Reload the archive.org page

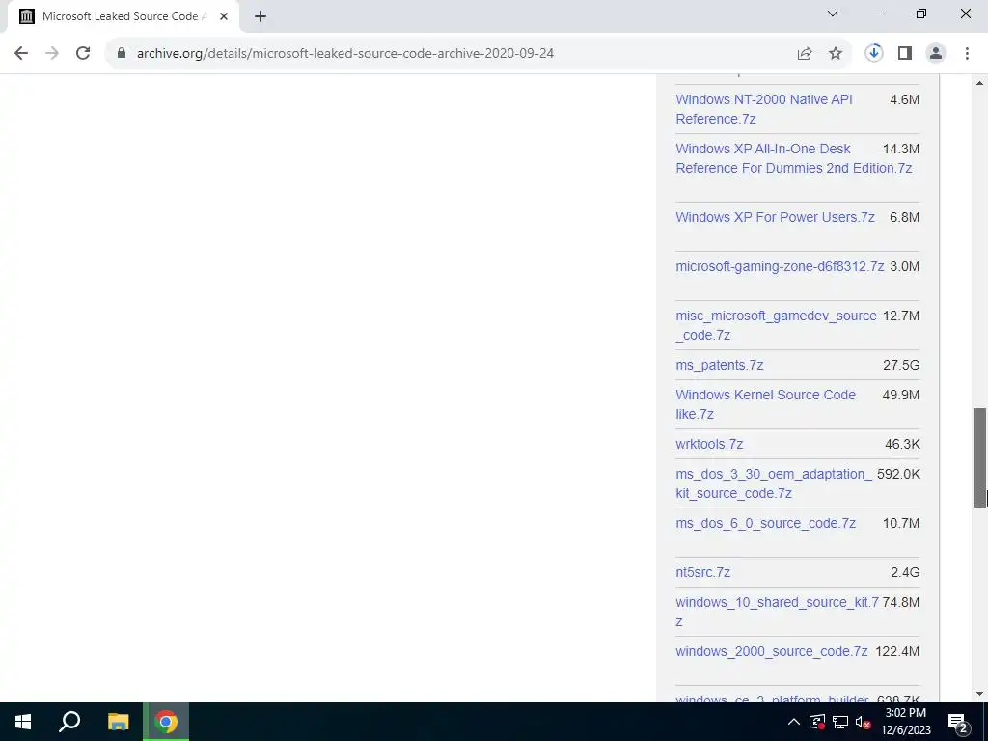coord(83,54)
